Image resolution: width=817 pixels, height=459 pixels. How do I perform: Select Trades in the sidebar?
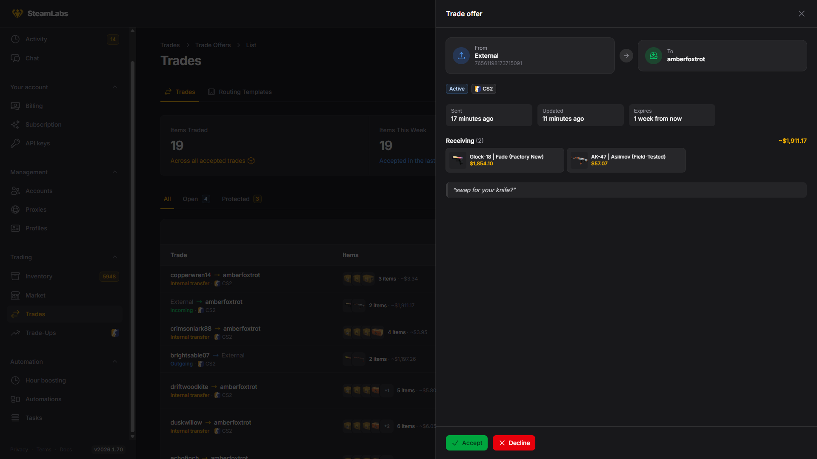[65, 314]
